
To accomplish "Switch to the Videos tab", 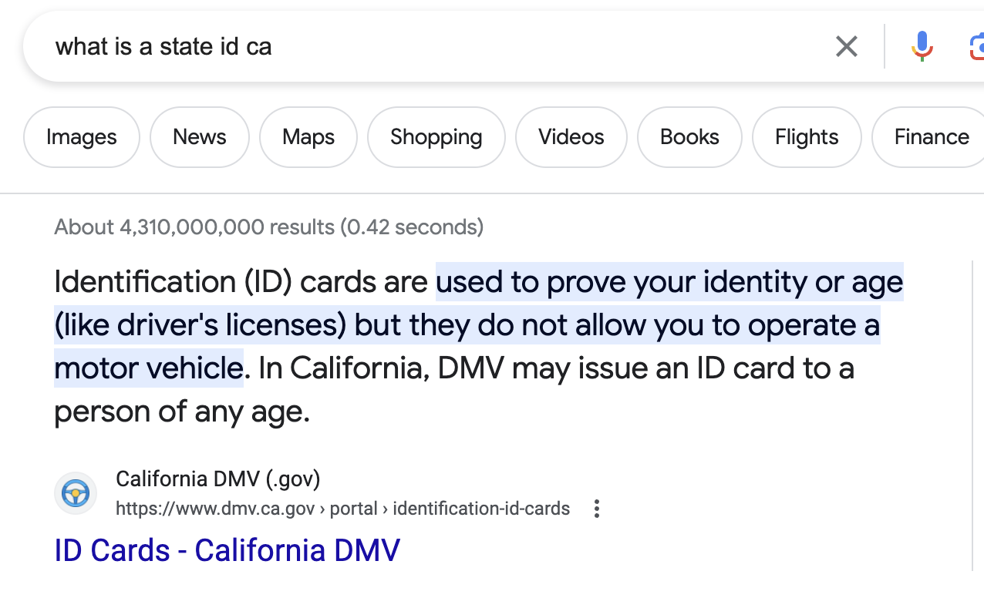I will coord(571,136).
